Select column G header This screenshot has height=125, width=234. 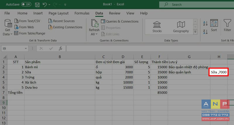[x=189, y=57]
